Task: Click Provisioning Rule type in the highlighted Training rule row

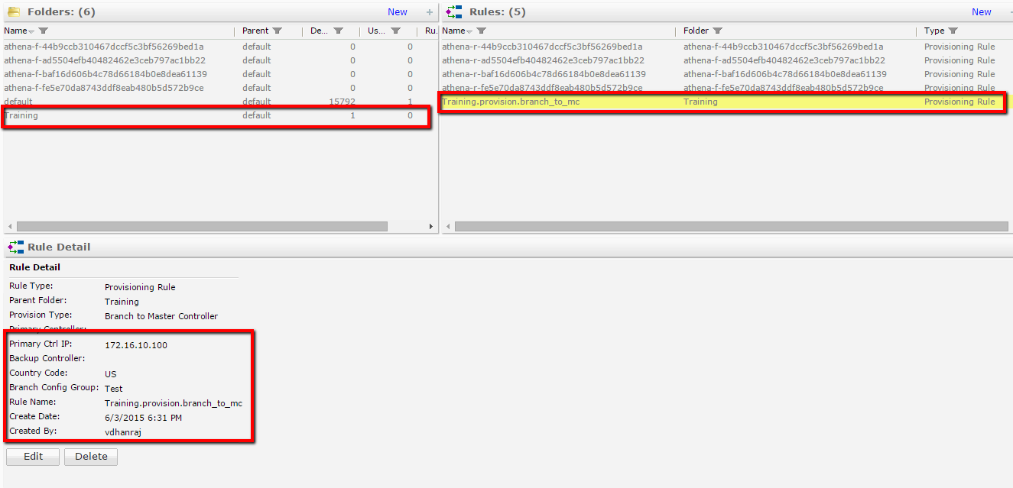Action: coord(959,102)
